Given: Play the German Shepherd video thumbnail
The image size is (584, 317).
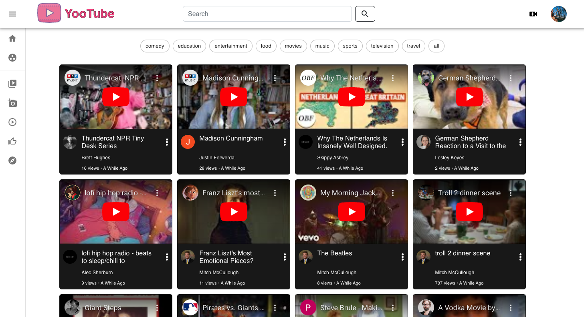Looking at the screenshot, I should pyautogui.click(x=469, y=97).
